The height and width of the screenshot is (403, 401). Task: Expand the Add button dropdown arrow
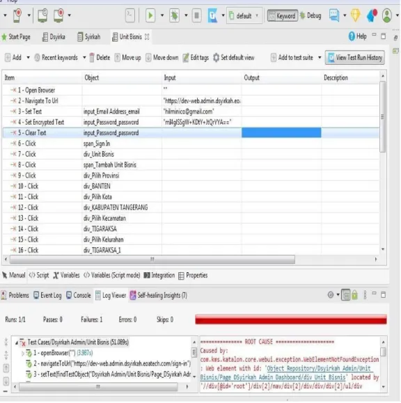[x=29, y=57]
